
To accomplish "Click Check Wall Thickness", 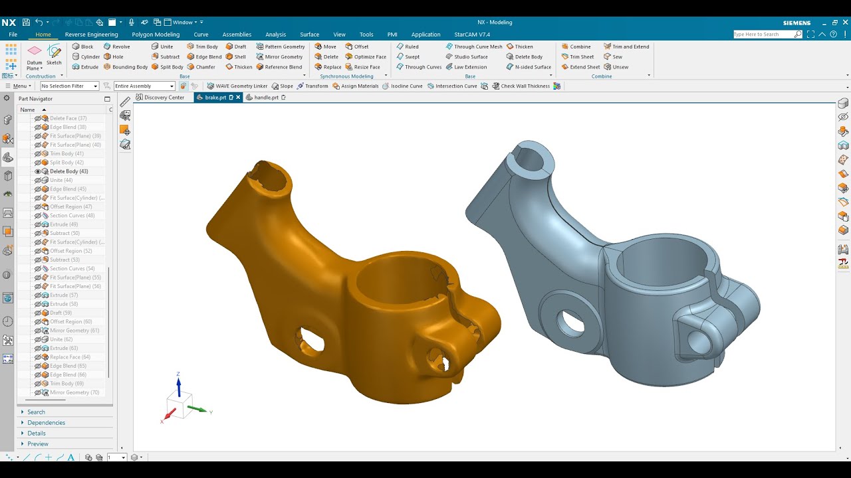I will point(521,86).
